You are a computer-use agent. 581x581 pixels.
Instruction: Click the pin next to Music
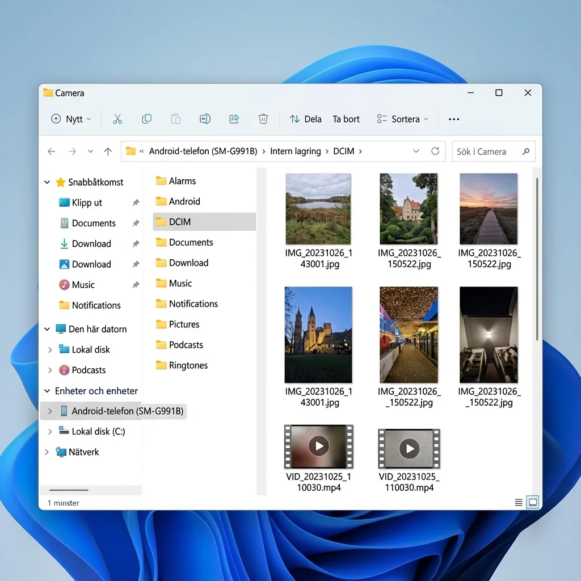point(136,285)
